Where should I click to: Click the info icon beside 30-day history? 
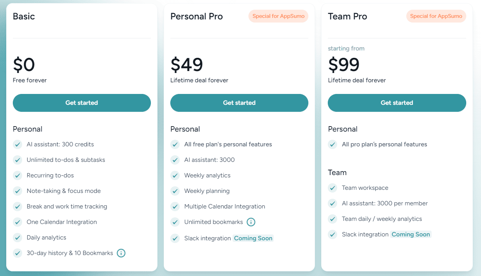pos(121,253)
